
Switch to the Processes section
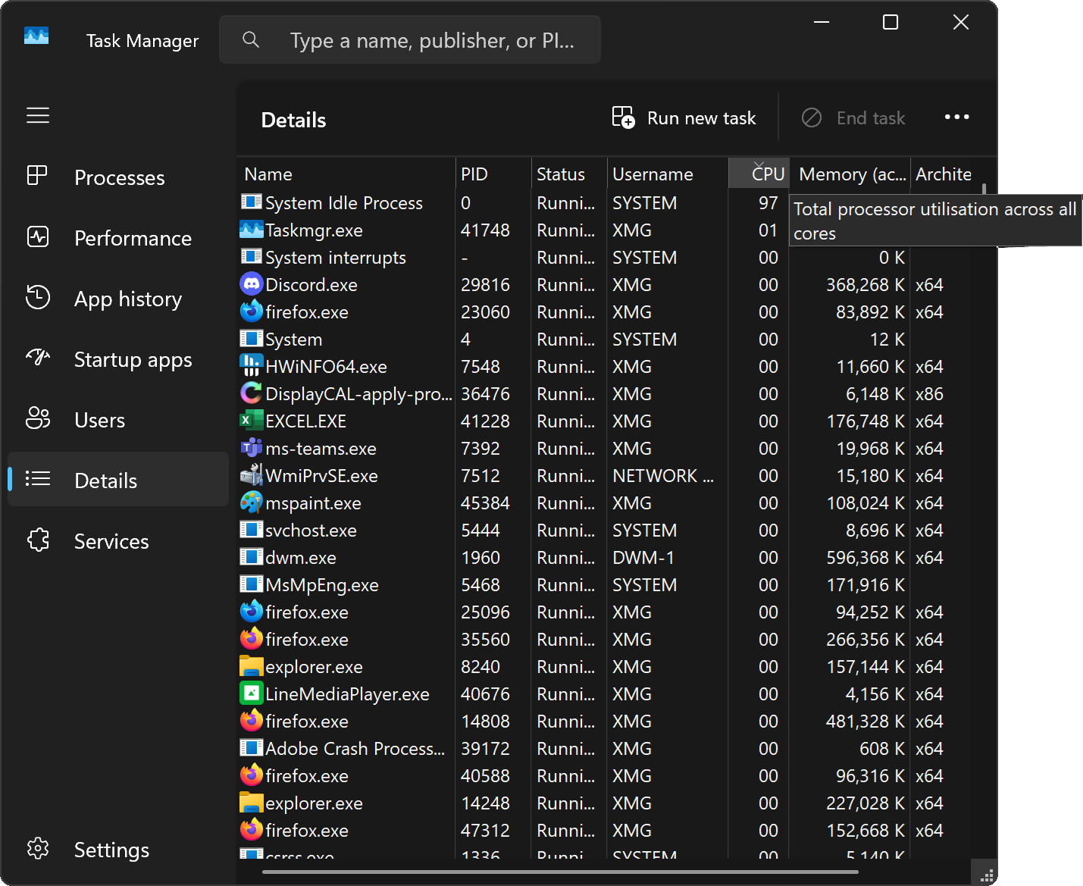(x=119, y=177)
